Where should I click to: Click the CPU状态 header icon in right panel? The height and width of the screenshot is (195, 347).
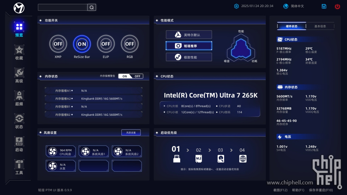[x=280, y=39]
